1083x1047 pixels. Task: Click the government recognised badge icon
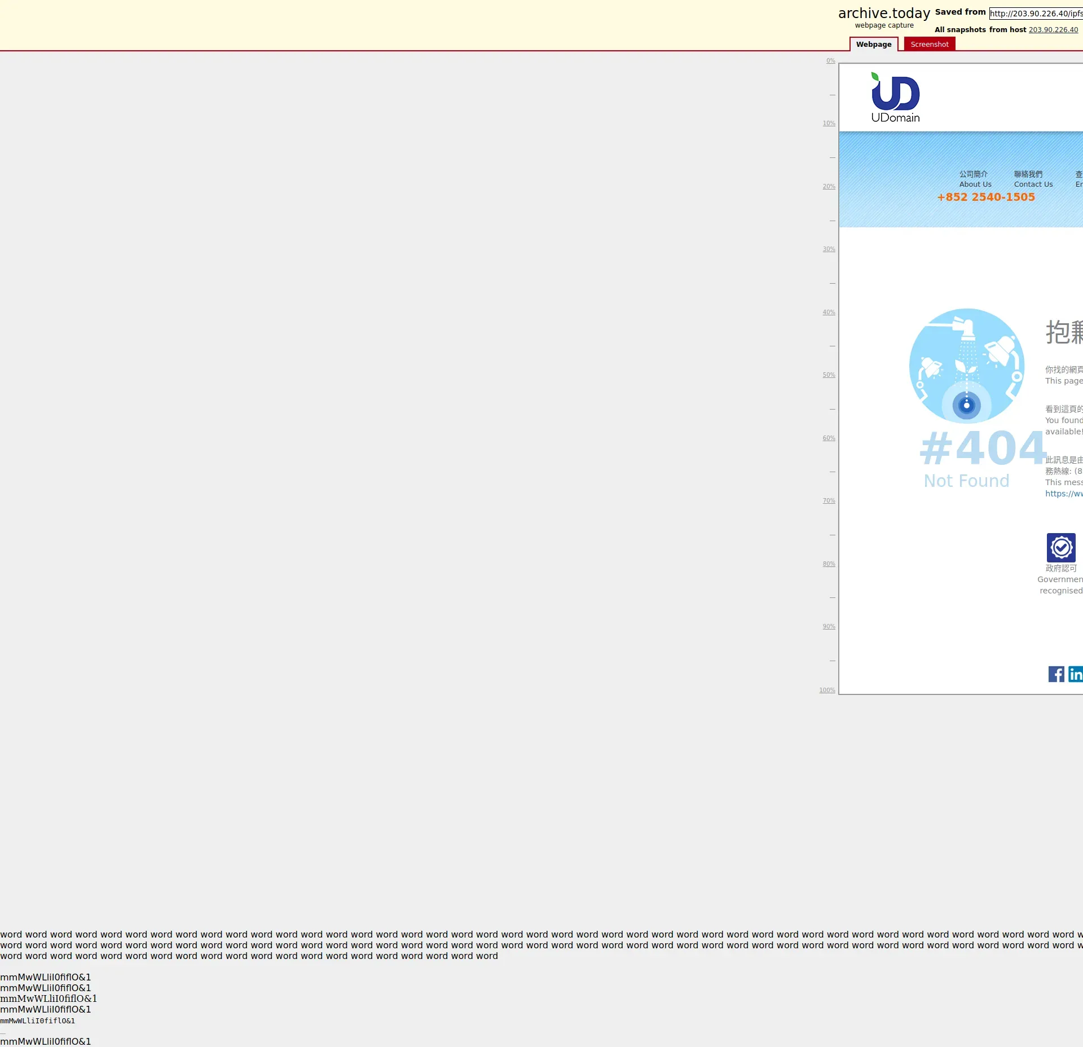coord(1061,547)
